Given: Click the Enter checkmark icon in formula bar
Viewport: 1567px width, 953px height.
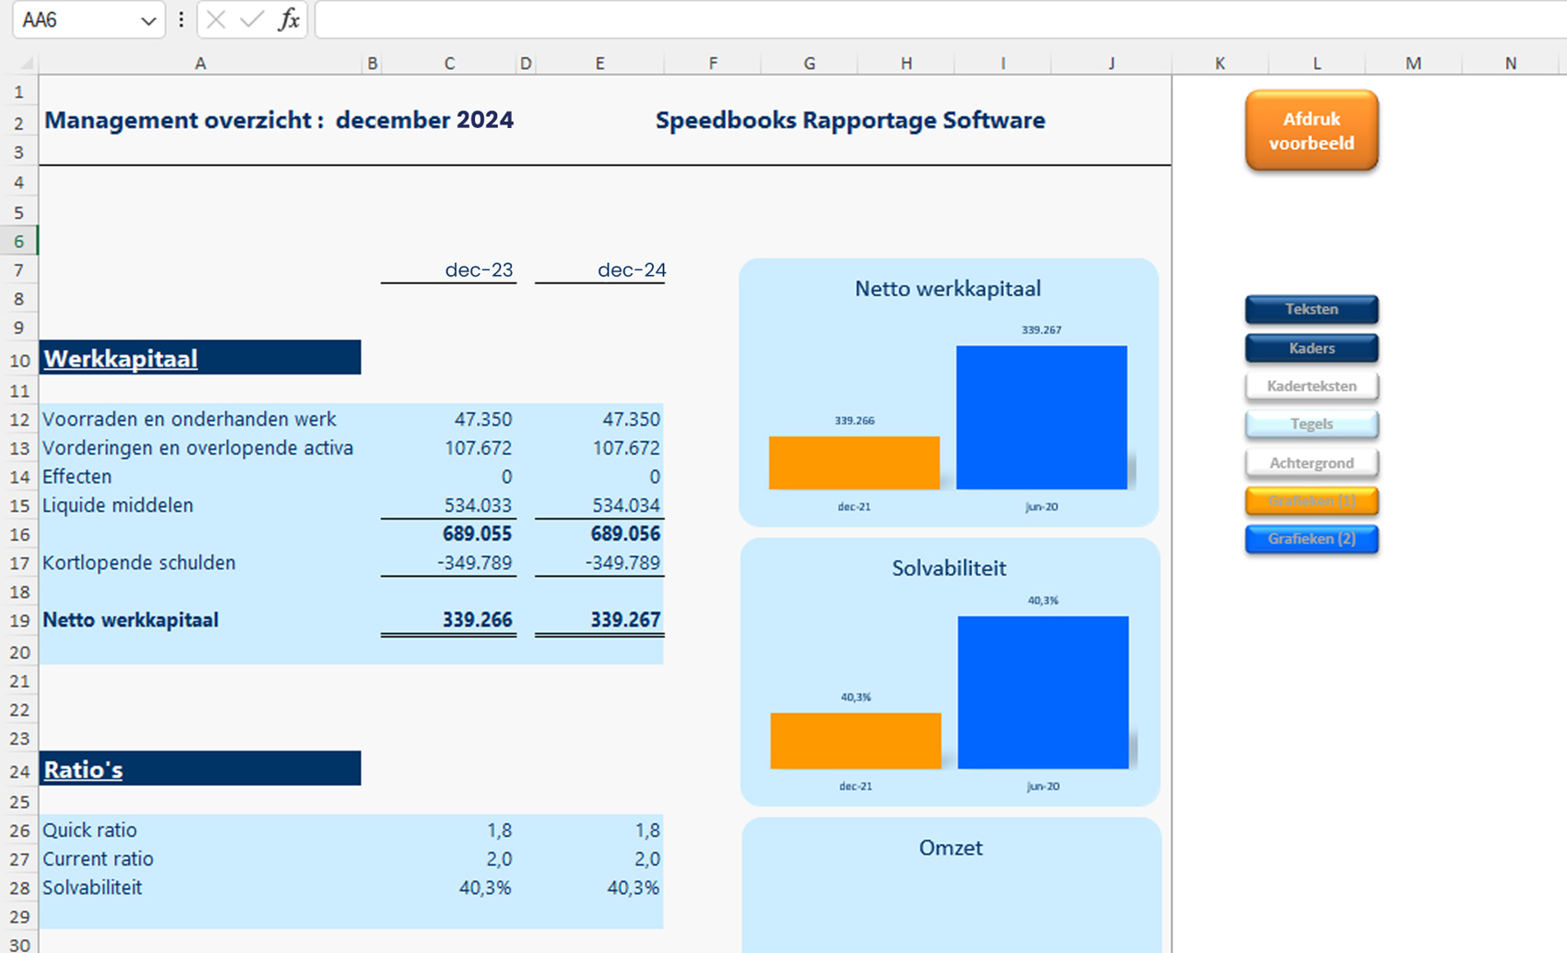Looking at the screenshot, I should (252, 20).
